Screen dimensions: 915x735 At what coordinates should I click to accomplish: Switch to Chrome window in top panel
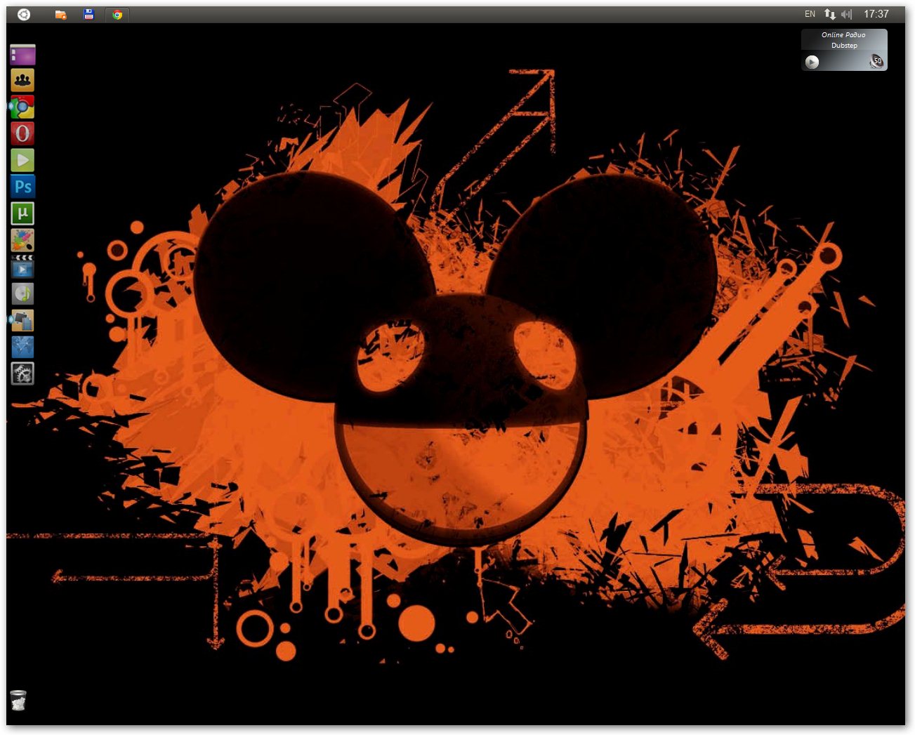(117, 14)
